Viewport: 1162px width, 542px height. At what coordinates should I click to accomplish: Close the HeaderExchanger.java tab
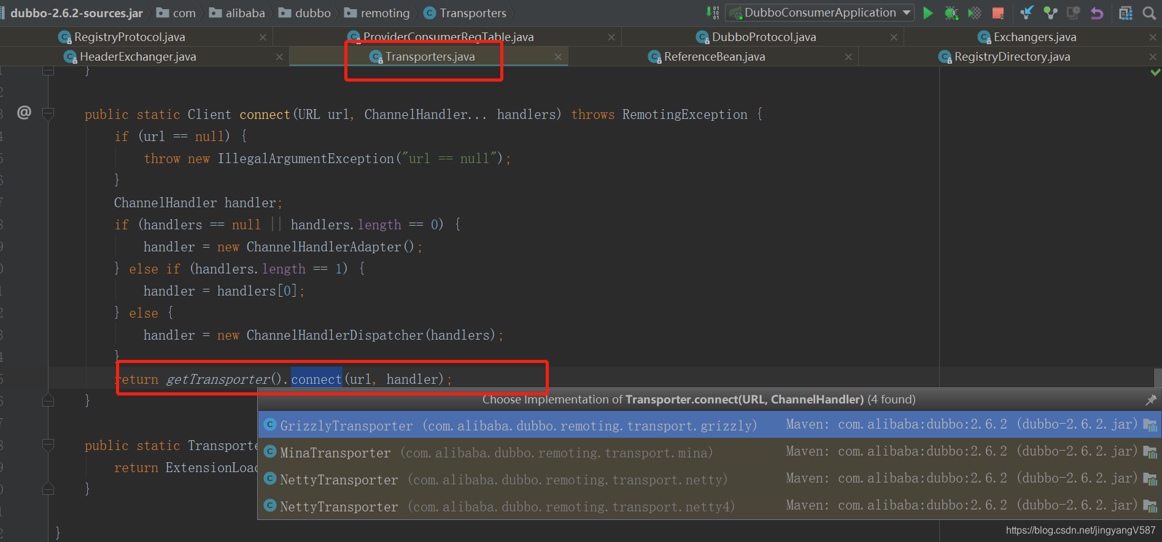point(279,57)
